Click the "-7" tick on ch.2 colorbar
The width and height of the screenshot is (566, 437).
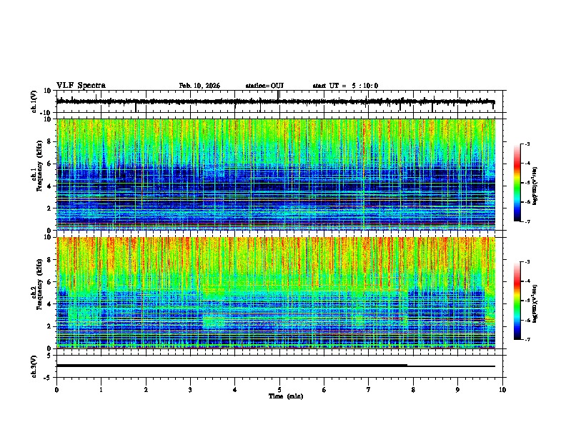click(x=527, y=339)
